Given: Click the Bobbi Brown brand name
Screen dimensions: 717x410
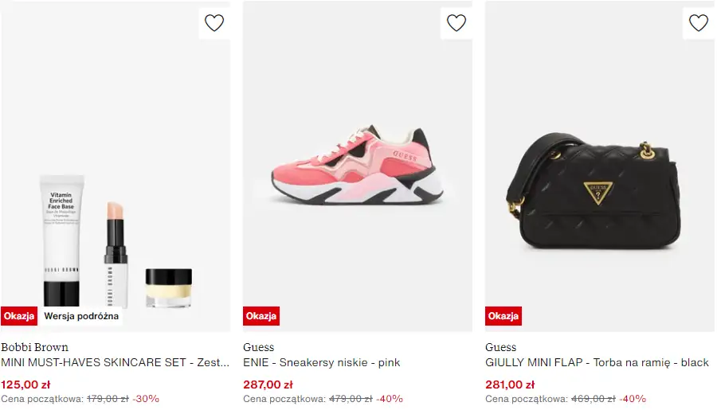Looking at the screenshot, I should coord(34,347).
